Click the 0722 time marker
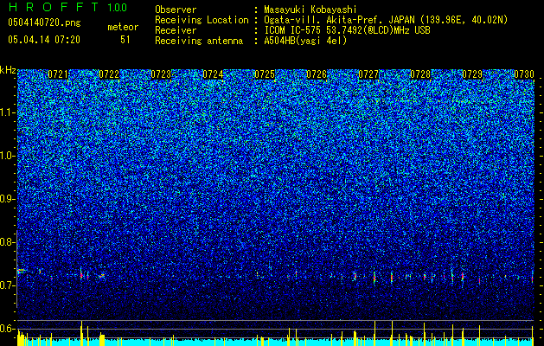This screenshot has height=346, width=544. click(109, 74)
